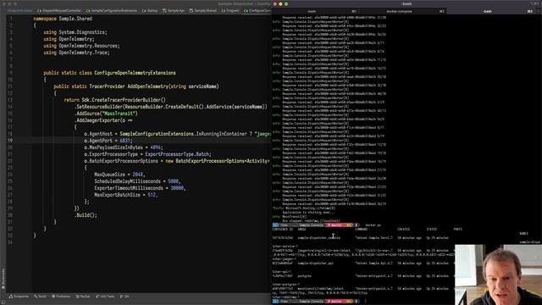Screen dimensions: 542x305
Task: Select the ConfigureOpenTelemetry editor tab
Action: (257, 11)
